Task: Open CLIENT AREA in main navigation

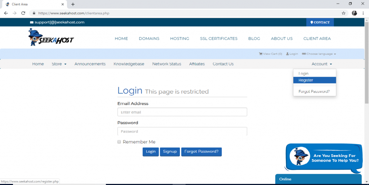Action: 317,39
